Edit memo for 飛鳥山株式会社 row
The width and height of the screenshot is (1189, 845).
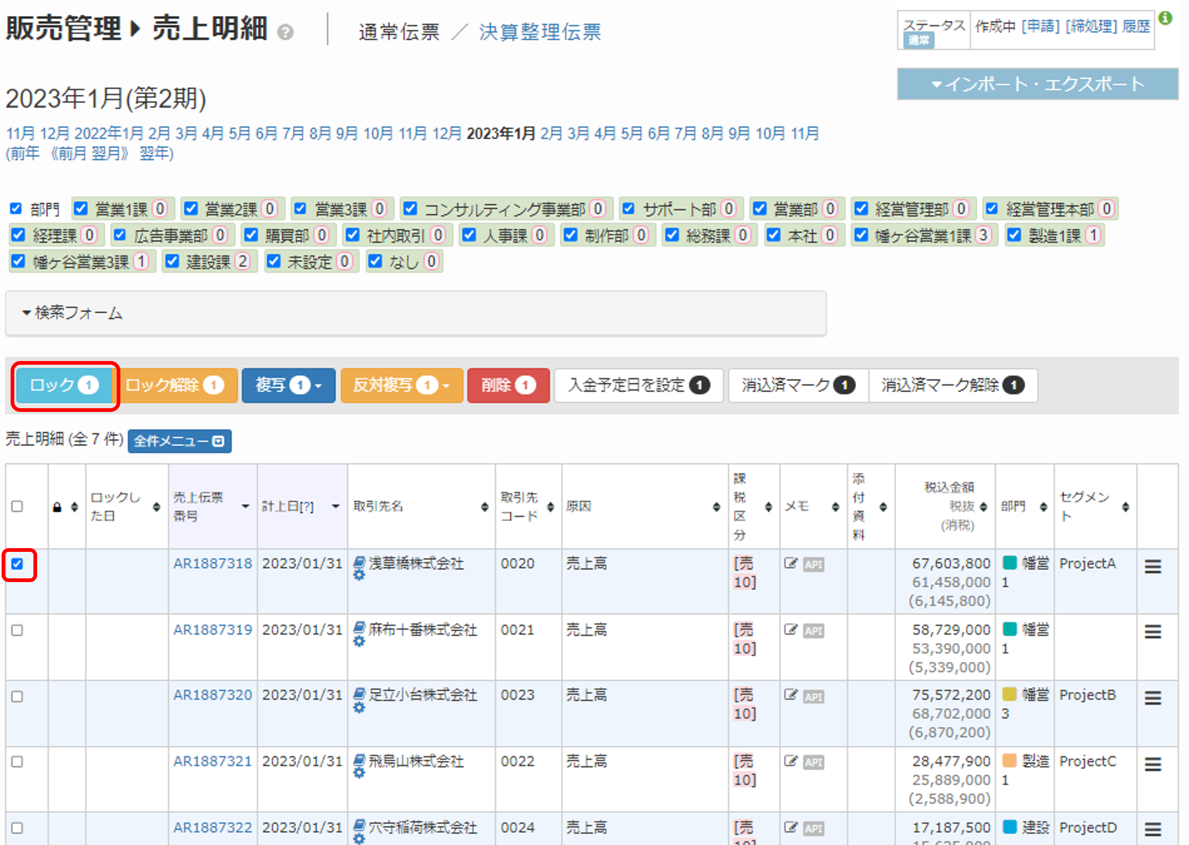click(791, 761)
